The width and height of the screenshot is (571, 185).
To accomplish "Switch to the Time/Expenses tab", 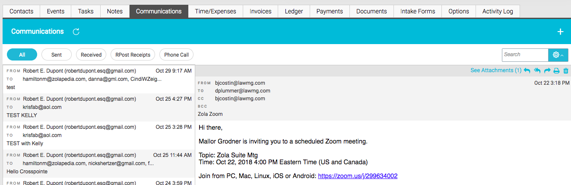I will (x=216, y=11).
